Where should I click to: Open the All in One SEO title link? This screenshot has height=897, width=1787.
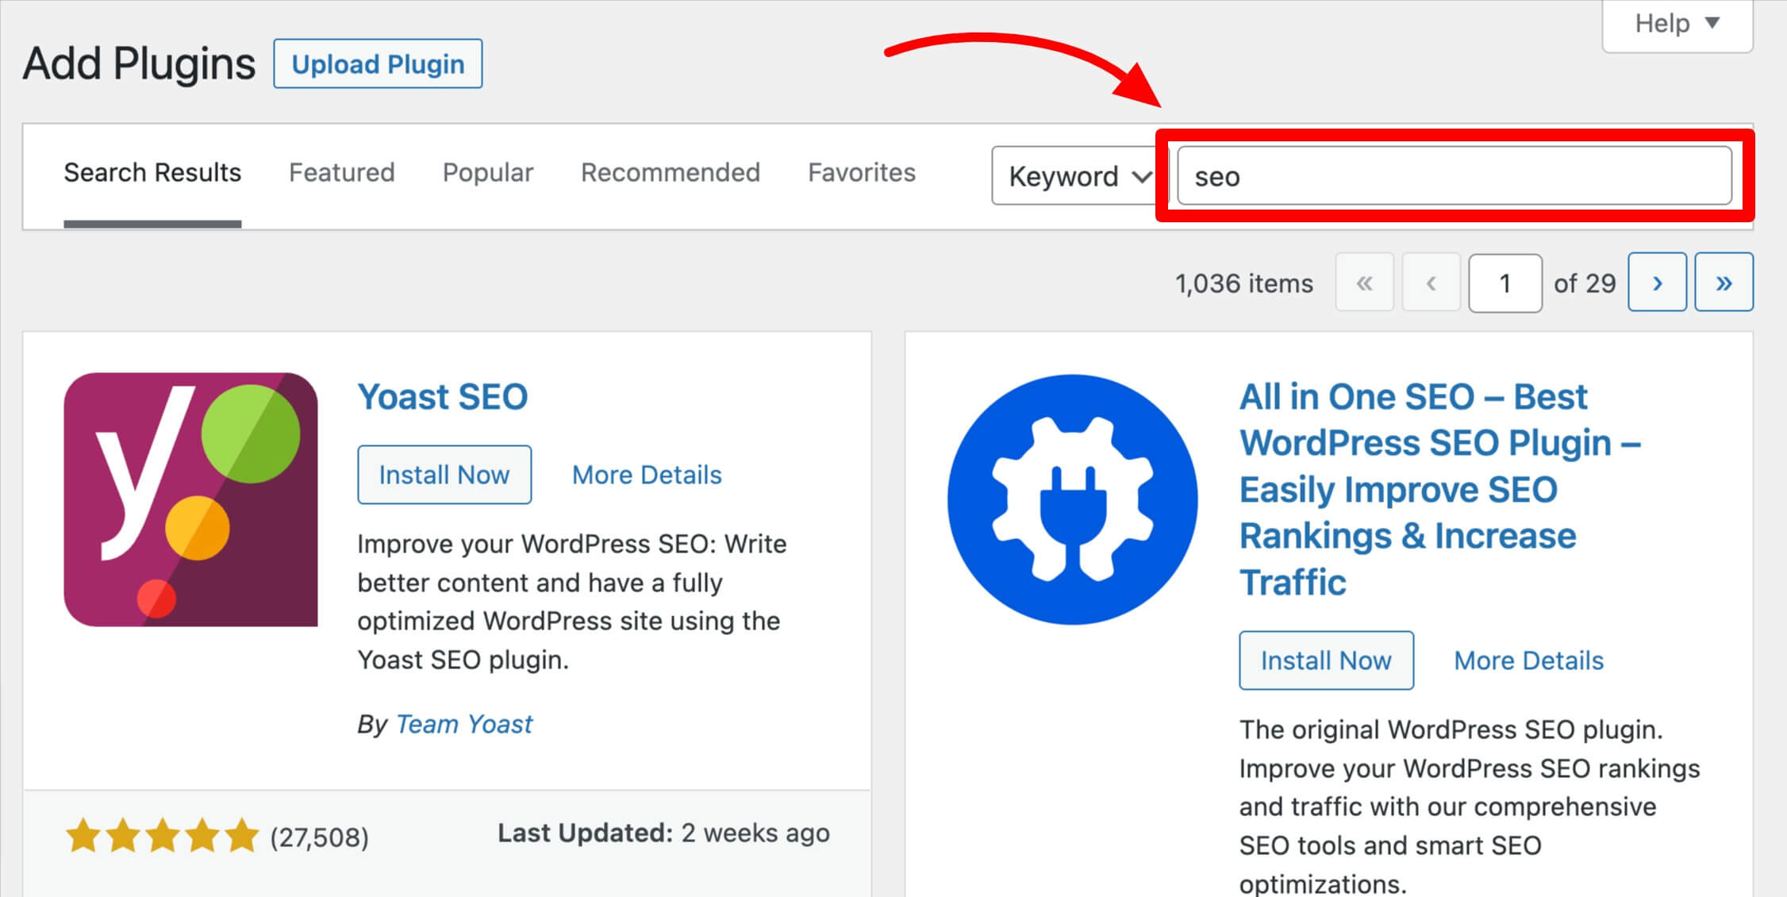(x=1440, y=489)
